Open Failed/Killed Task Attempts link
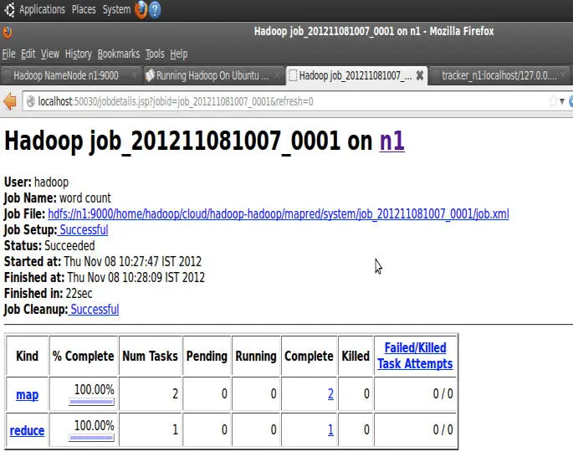The image size is (573, 457). coord(415,356)
